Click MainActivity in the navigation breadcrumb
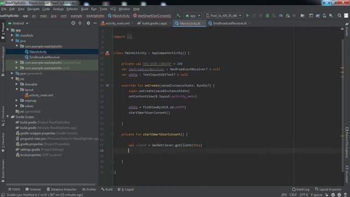350x197 pixels. pos(119,16)
